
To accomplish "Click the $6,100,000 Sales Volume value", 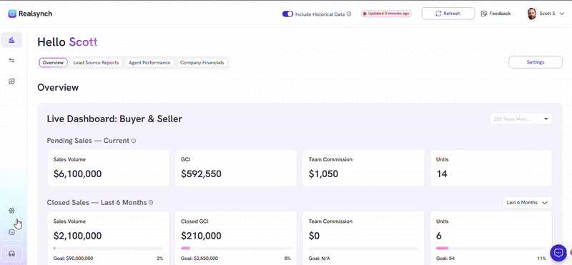I will (77, 174).
